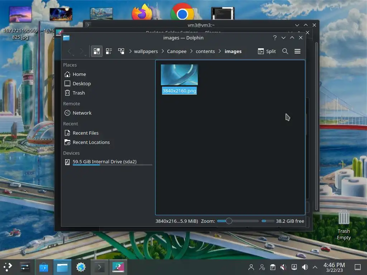Screen dimensions: 367x275
Task: Open Firefox desktop icon
Action: coord(142,12)
